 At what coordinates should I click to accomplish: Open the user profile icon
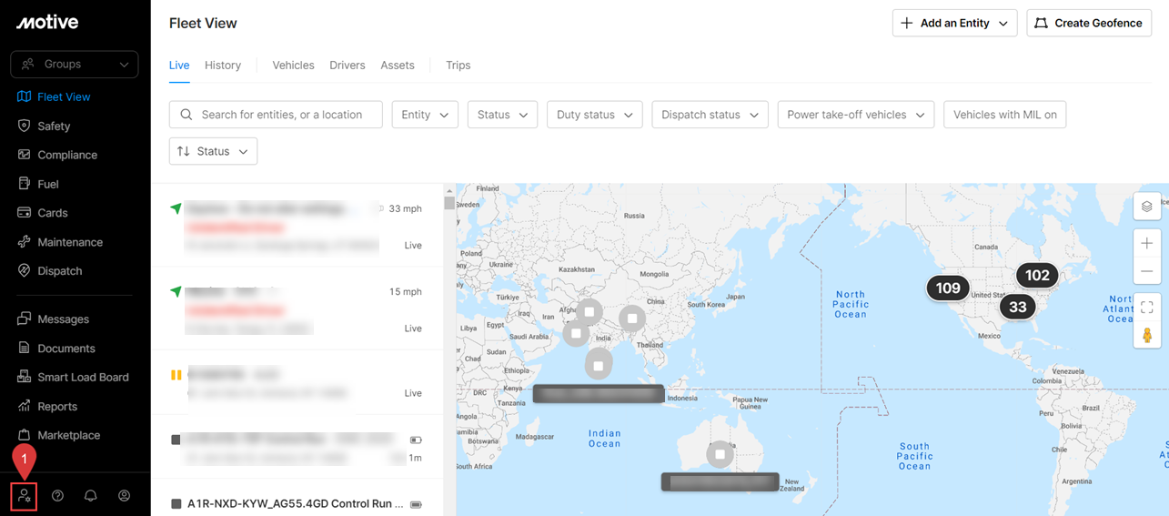[125, 496]
